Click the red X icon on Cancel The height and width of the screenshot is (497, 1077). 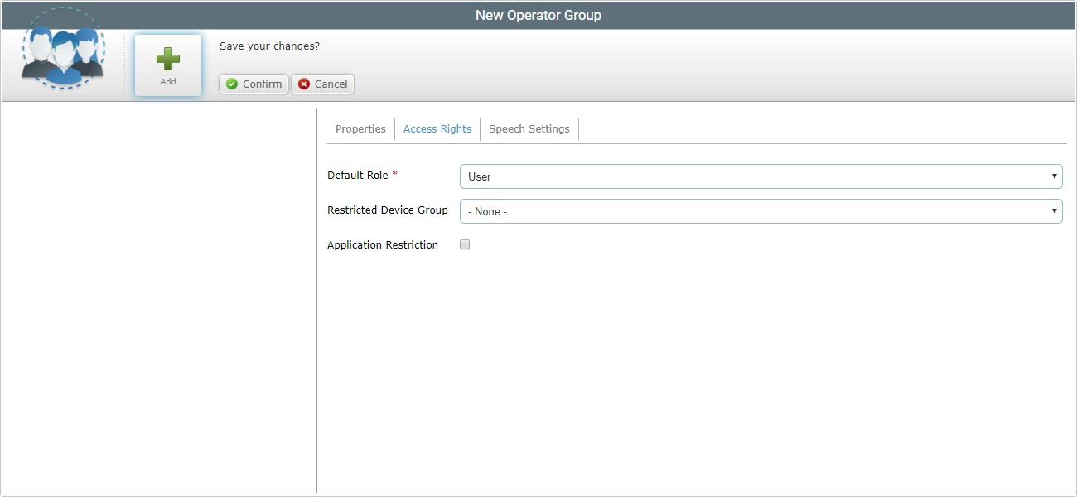[x=302, y=84]
